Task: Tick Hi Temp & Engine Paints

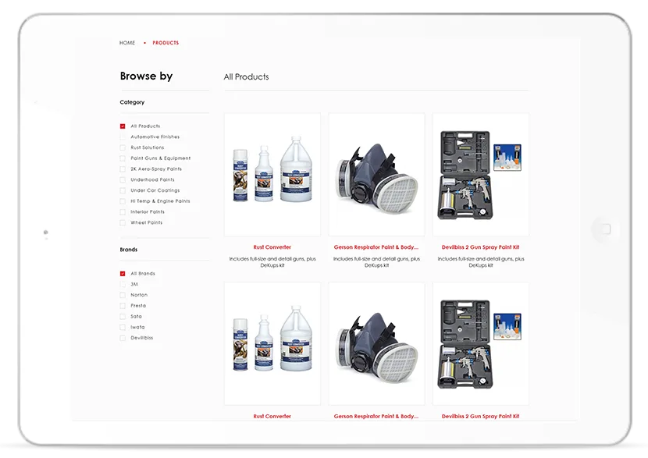Action: pyautogui.click(x=123, y=201)
